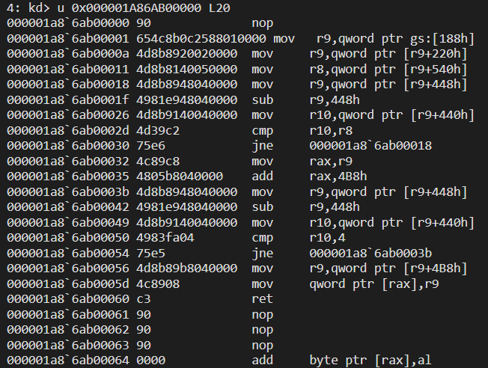
Task: Click the '4: kd>' debugger prompt
Action: 28,7
